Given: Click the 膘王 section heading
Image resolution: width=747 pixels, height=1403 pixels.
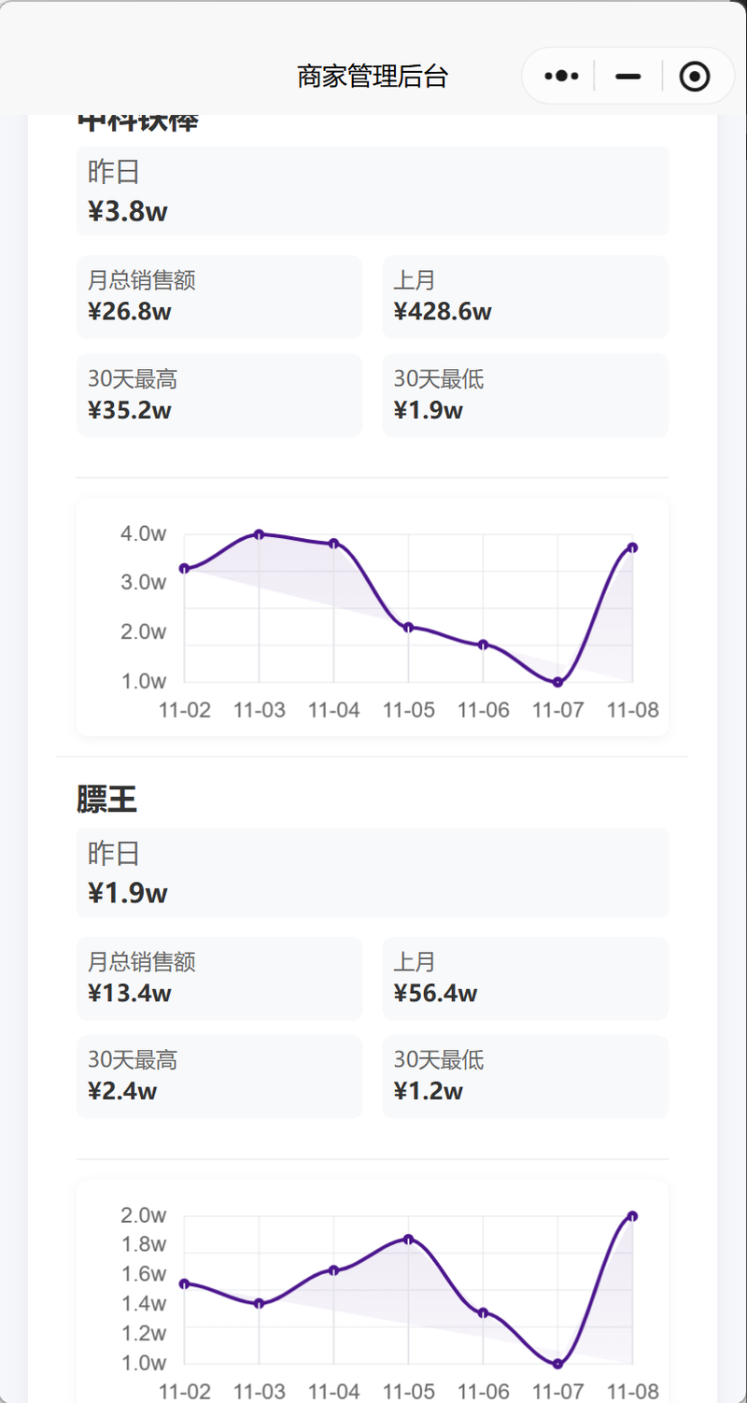Looking at the screenshot, I should pos(106,800).
